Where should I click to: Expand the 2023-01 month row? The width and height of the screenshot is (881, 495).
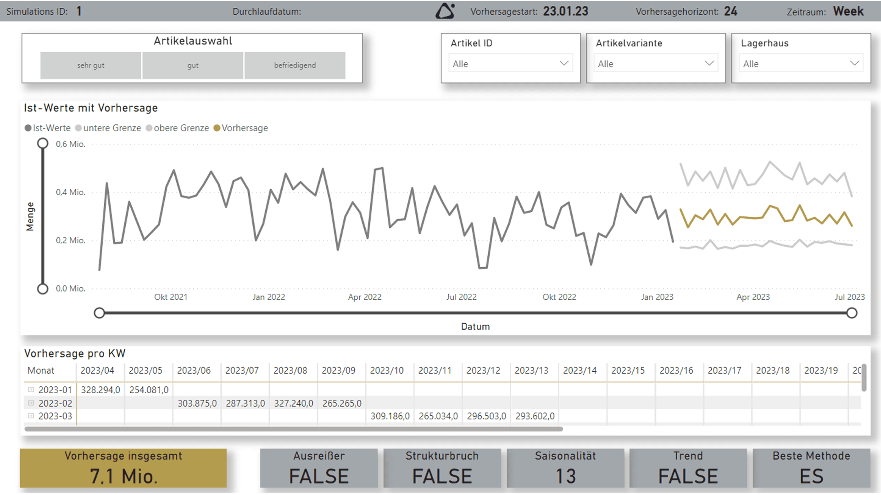coord(31,390)
